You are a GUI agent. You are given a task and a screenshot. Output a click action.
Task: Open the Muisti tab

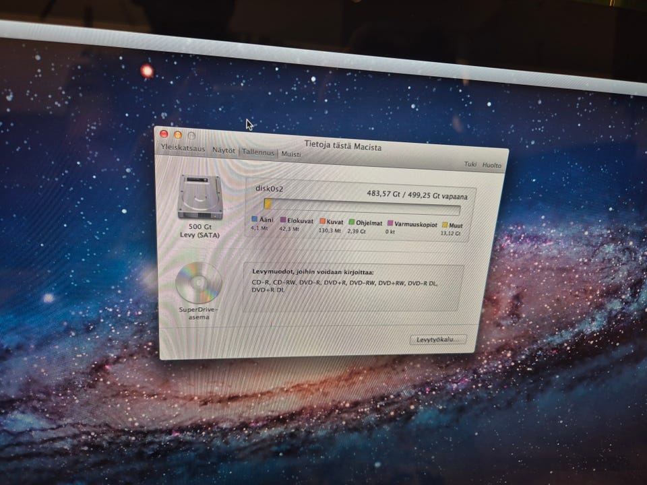291,154
